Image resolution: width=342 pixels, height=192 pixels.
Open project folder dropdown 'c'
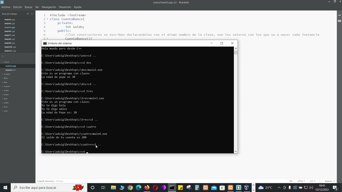[3, 56]
